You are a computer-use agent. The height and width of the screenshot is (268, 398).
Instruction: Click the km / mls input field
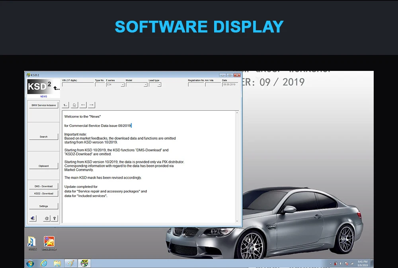point(213,84)
